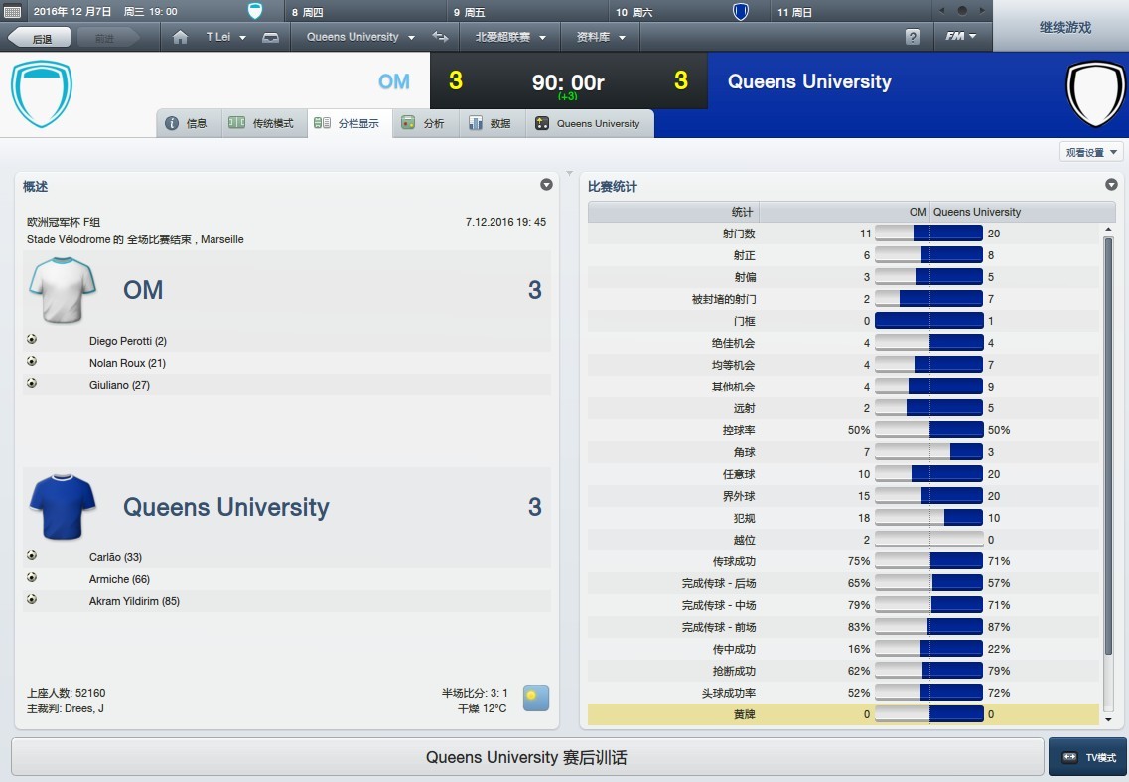
Task: Click the sunny weather icon
Action: [535, 698]
